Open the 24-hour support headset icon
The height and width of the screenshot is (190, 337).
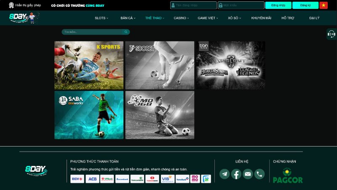click(332, 34)
